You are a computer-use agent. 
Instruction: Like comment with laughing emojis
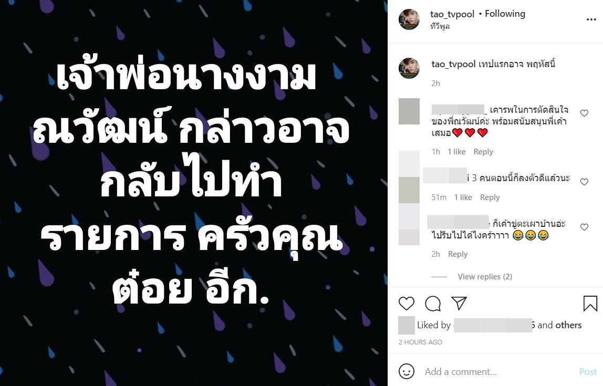click(584, 227)
